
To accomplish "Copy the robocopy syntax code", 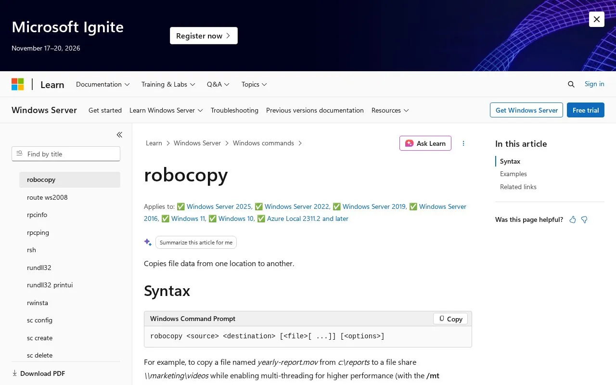I will click(450, 319).
